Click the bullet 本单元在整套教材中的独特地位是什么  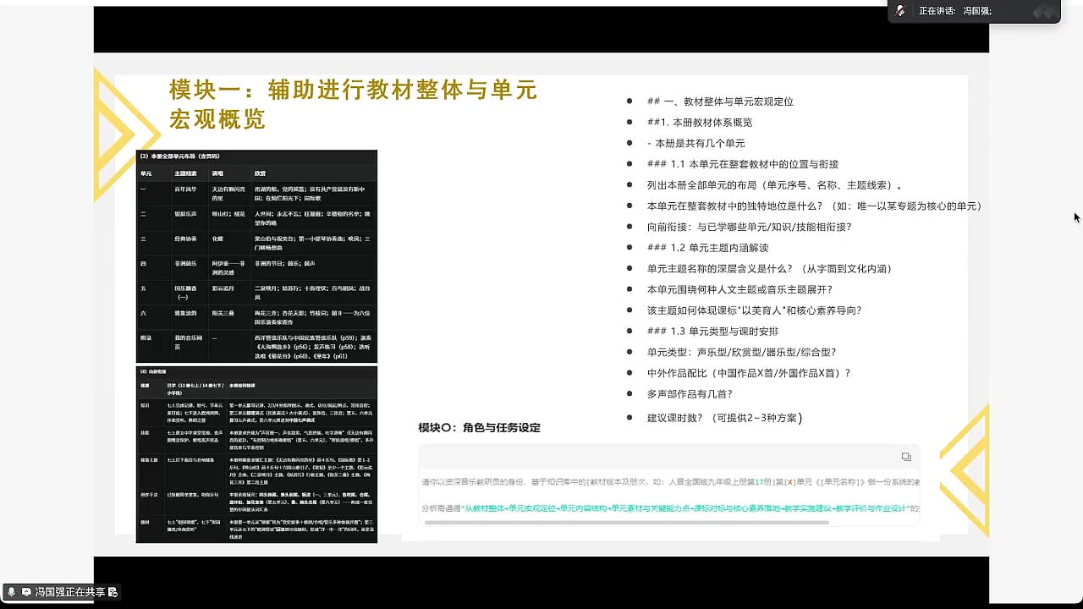tap(814, 206)
